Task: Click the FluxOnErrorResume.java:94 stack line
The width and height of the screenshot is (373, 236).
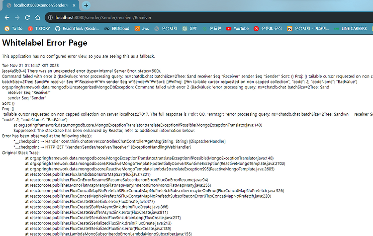Action: tap(116, 180)
